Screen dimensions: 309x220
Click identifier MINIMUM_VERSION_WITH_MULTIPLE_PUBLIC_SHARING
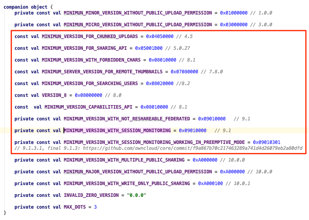124,160
